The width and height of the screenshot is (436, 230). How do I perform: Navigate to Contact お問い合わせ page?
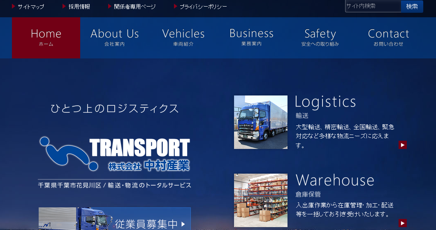[x=388, y=37]
